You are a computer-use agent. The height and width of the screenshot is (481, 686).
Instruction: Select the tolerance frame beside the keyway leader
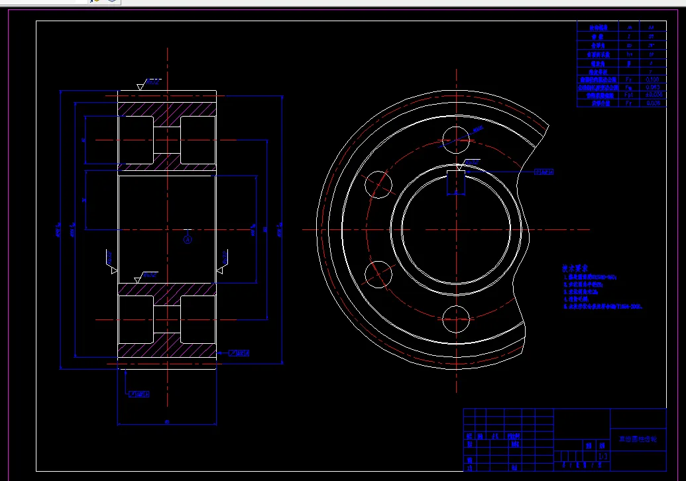click(543, 172)
